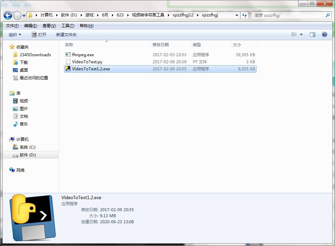This screenshot has width=335, height=246.
Task: Click the 2017-02-09 20:39 date cell
Action: [x=169, y=62]
